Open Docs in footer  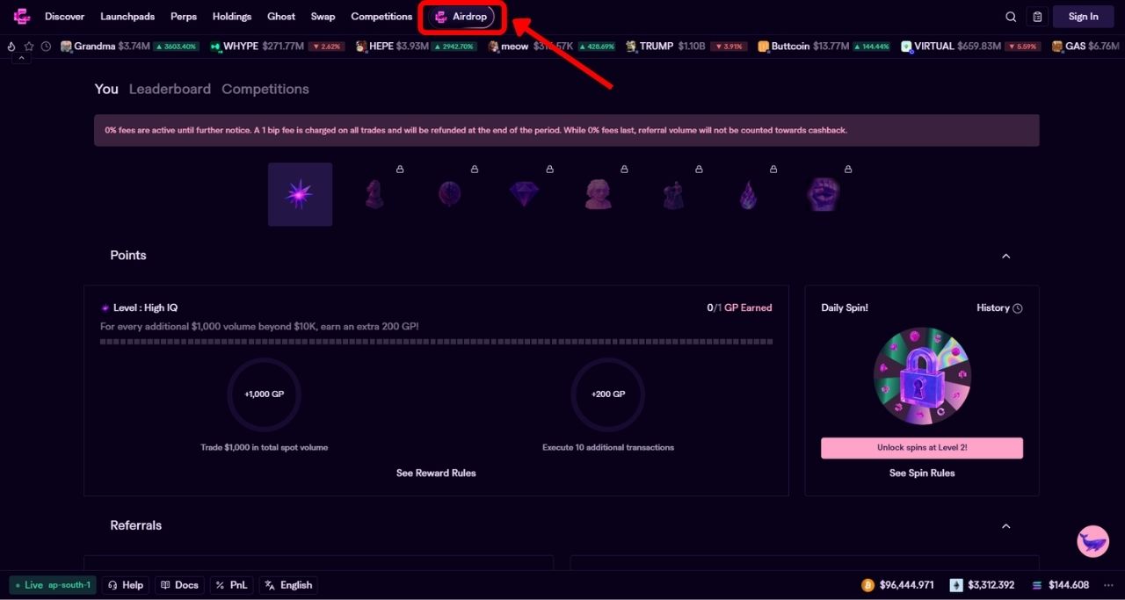180,585
